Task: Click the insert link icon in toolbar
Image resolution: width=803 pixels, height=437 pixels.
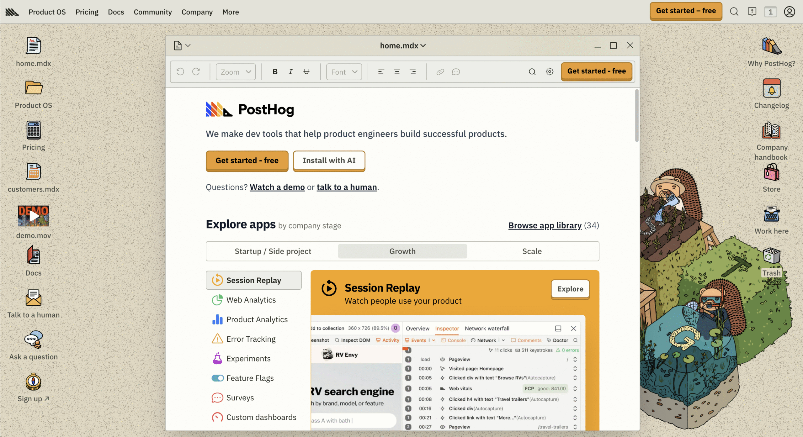Action: 440,72
